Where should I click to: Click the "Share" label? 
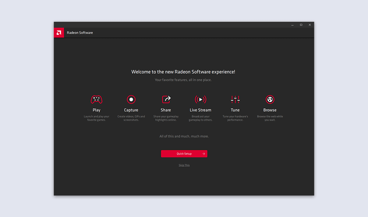pos(166,110)
